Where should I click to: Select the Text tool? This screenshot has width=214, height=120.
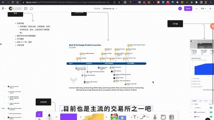(135, 117)
